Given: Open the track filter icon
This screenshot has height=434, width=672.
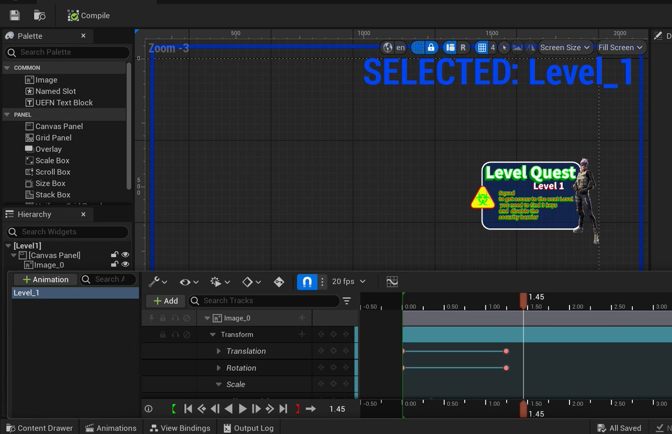Looking at the screenshot, I should (347, 301).
